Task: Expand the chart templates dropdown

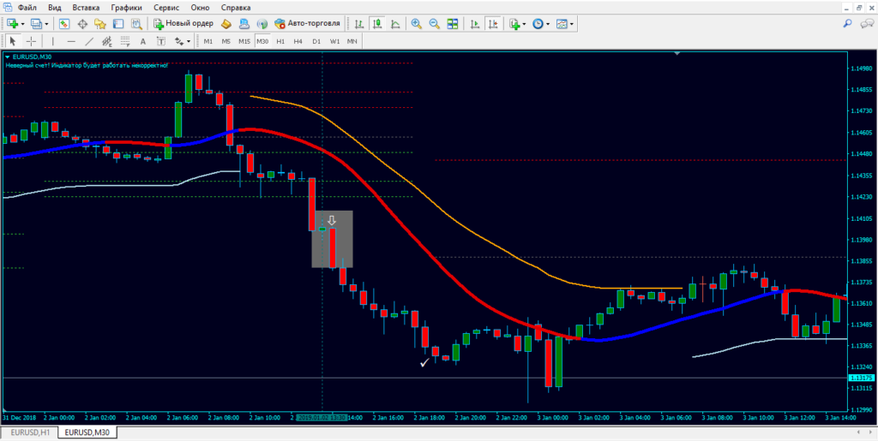Action: click(x=569, y=23)
